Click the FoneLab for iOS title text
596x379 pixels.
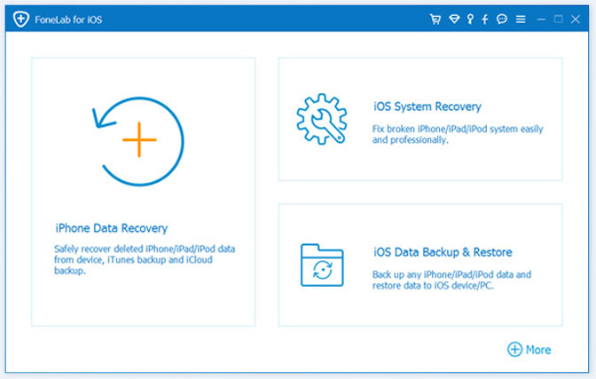(68, 20)
